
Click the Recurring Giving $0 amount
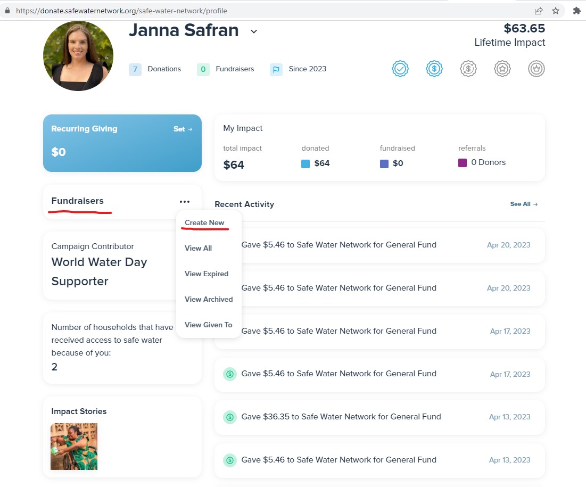[59, 152]
